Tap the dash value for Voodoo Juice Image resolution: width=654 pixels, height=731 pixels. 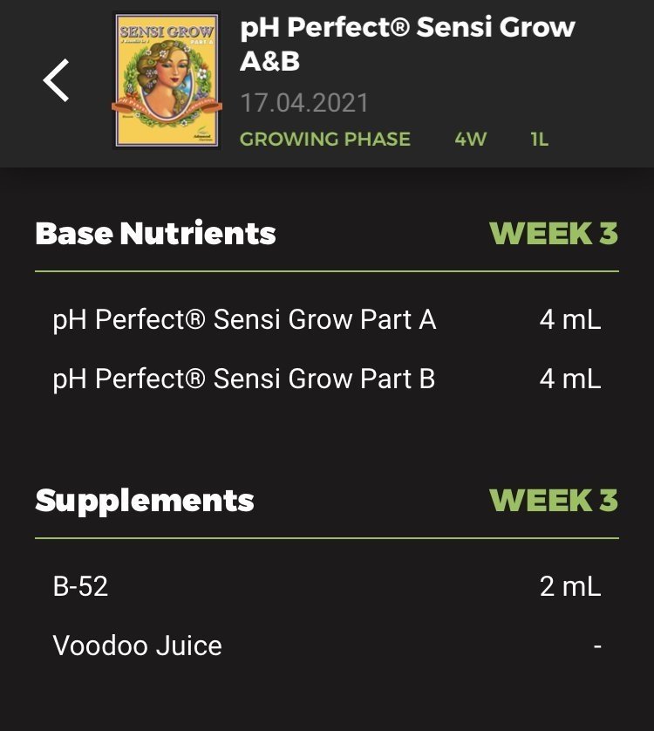click(x=597, y=646)
